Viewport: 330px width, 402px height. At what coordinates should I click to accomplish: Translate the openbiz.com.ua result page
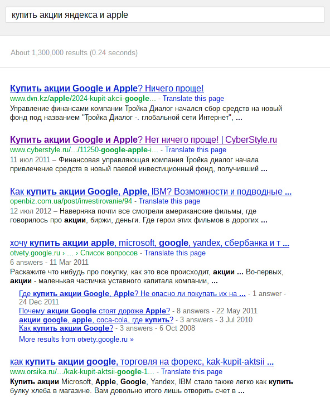[169, 201]
